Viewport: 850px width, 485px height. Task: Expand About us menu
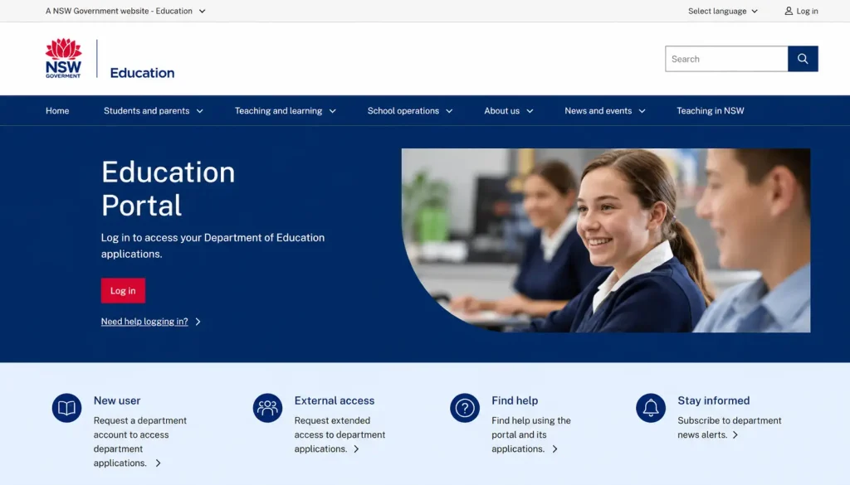(x=509, y=110)
